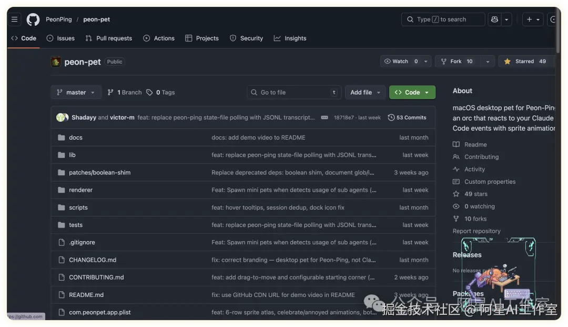This screenshot has width=568, height=327.
Task: Open the docs folder
Action: (x=76, y=137)
